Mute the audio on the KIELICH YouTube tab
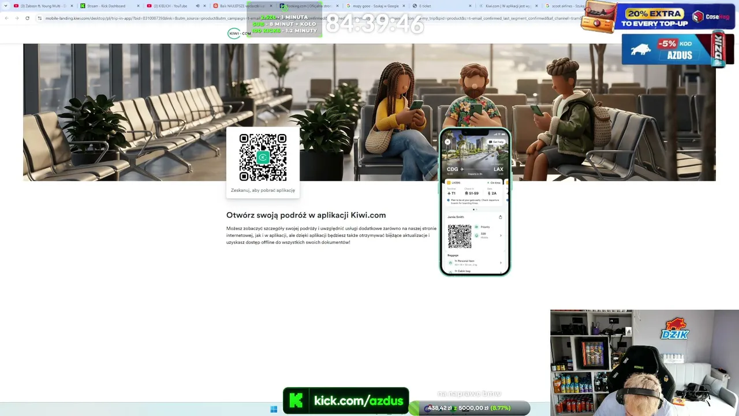The height and width of the screenshot is (416, 739). point(197,6)
